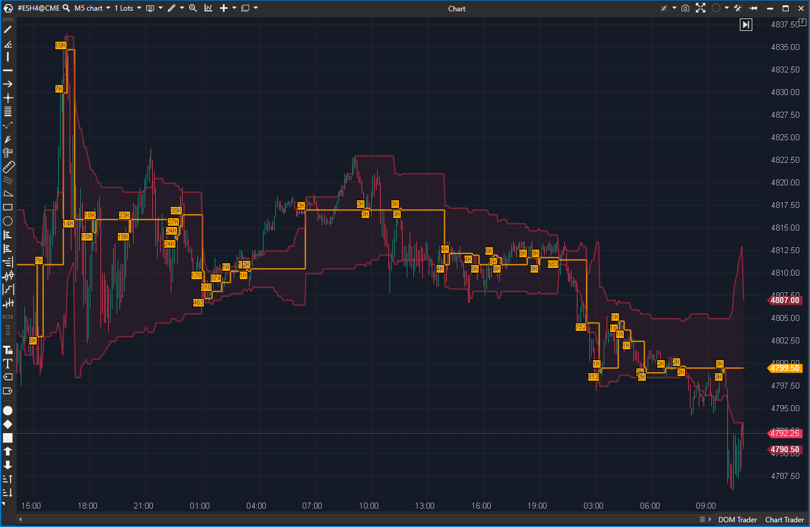Place a square marker on chart
Image resolution: width=810 pixels, height=527 pixels.
(8, 438)
